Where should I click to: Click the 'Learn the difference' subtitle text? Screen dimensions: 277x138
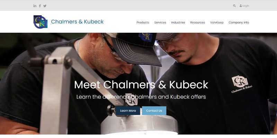pos(141,97)
